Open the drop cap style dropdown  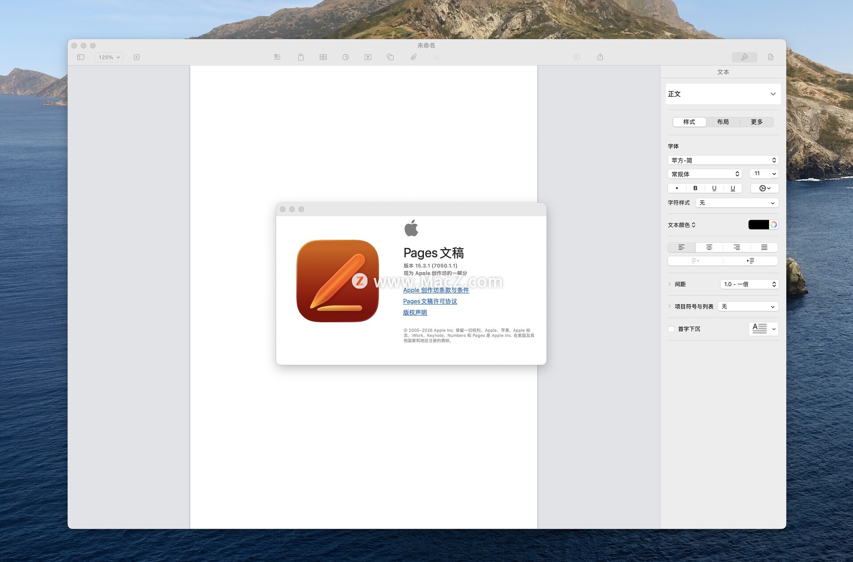tap(764, 329)
